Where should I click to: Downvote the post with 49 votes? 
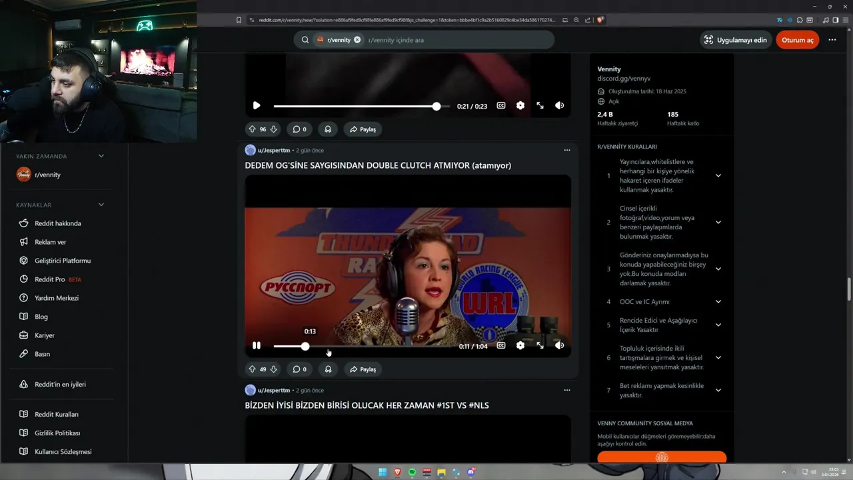pos(273,369)
